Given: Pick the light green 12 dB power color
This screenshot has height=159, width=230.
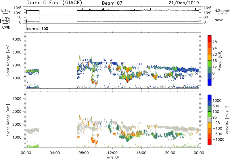Looking at the screenshot, I should [x=210, y=64].
